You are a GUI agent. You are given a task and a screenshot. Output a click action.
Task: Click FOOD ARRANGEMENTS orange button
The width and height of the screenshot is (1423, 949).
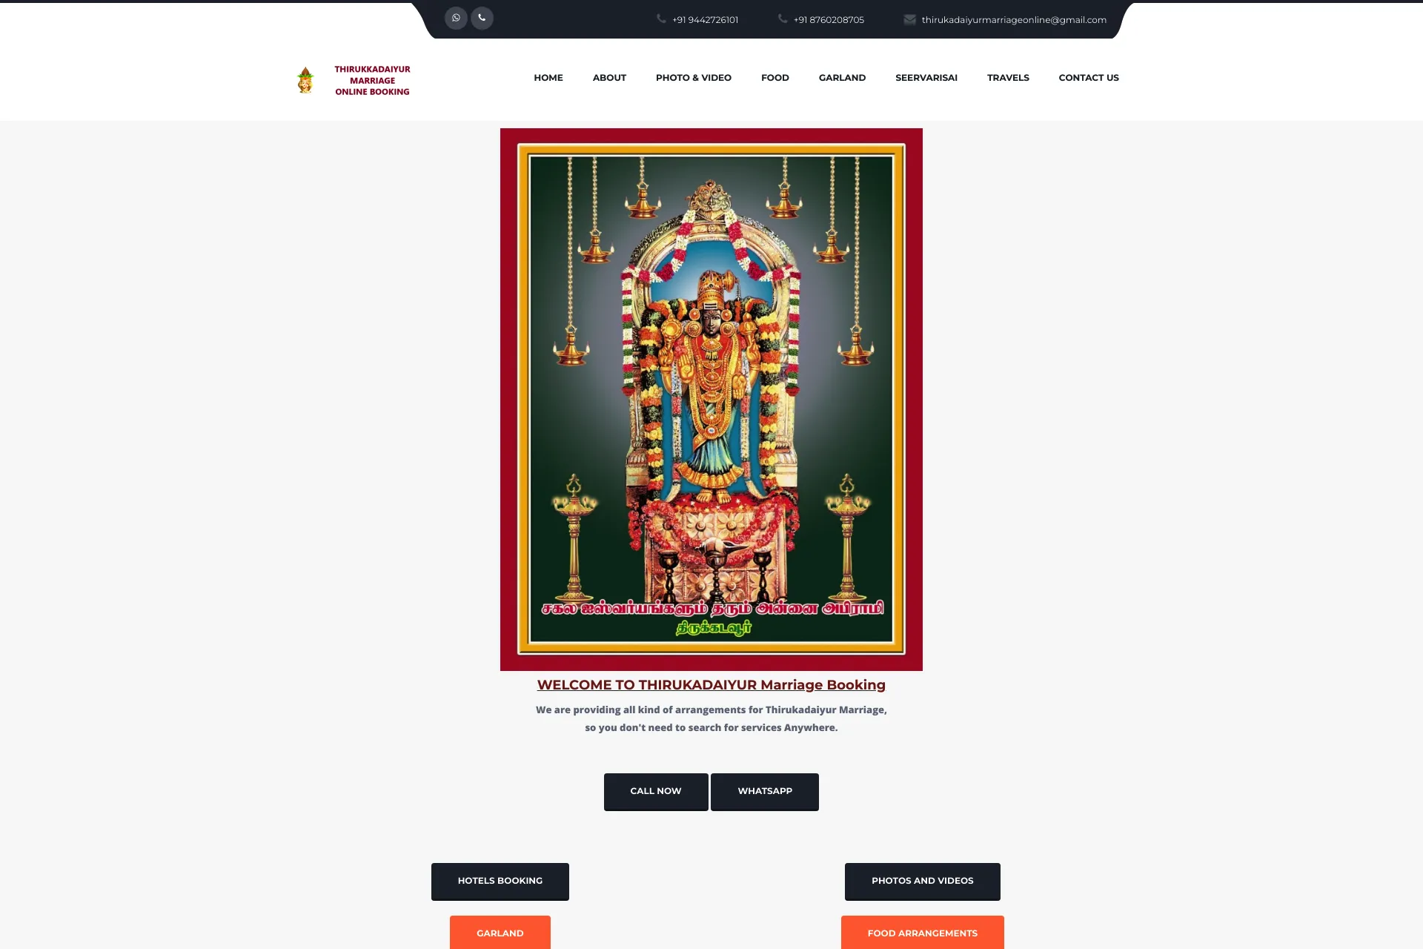[922, 933]
